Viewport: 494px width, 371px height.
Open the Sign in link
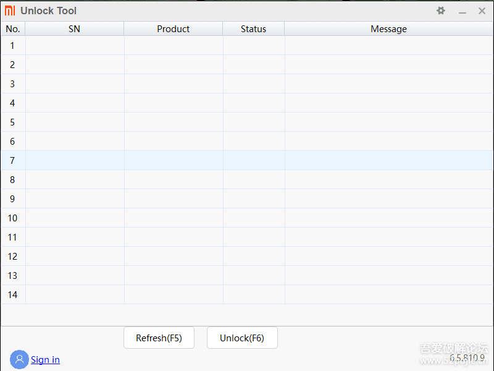click(45, 360)
